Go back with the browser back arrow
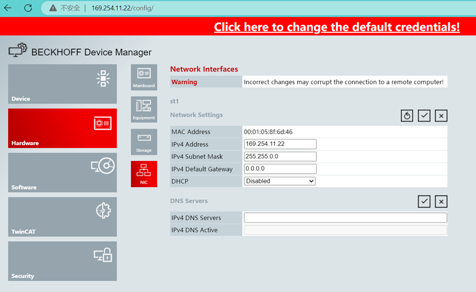Viewport: 476px width, 292px height. pos(8,8)
